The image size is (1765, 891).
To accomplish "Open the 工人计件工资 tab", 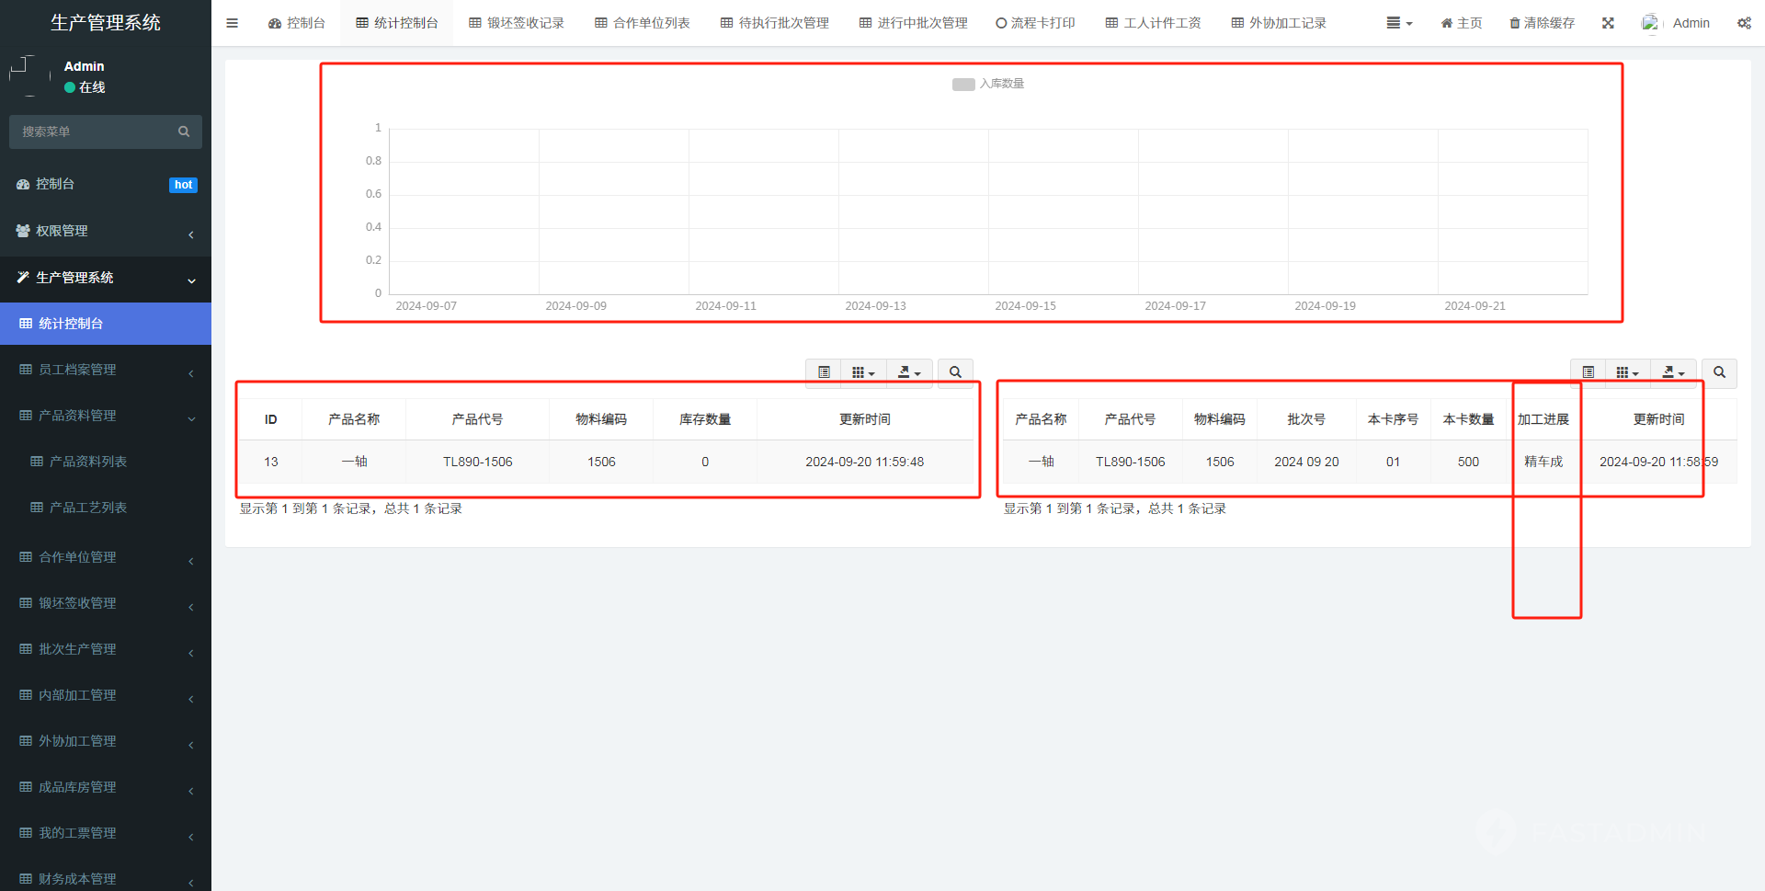I will coord(1153,23).
